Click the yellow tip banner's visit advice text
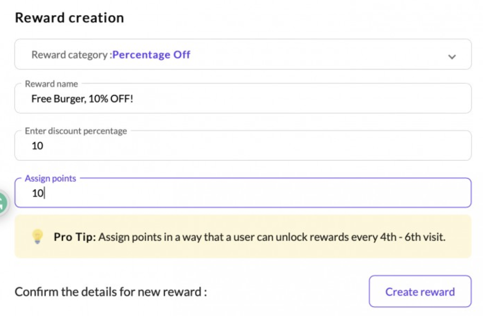Viewport: 483px width, 316px height. tap(271, 237)
